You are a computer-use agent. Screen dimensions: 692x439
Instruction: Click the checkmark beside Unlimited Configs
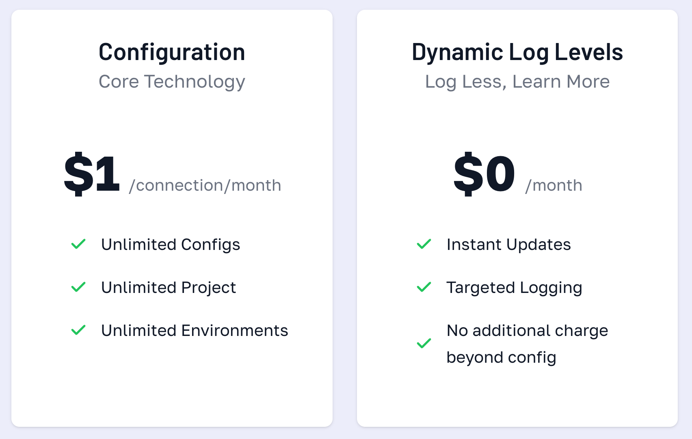(78, 244)
